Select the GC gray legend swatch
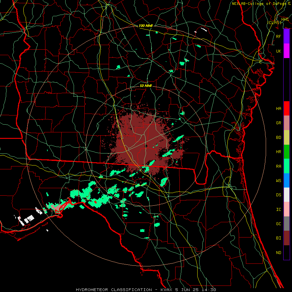The image size is (292, 292). click(286, 224)
